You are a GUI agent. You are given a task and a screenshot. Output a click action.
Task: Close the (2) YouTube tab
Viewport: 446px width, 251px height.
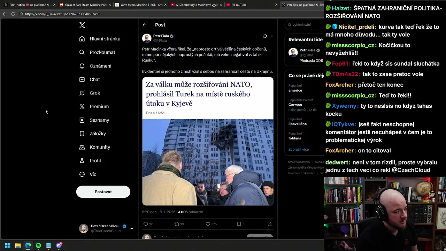[x=276, y=5]
